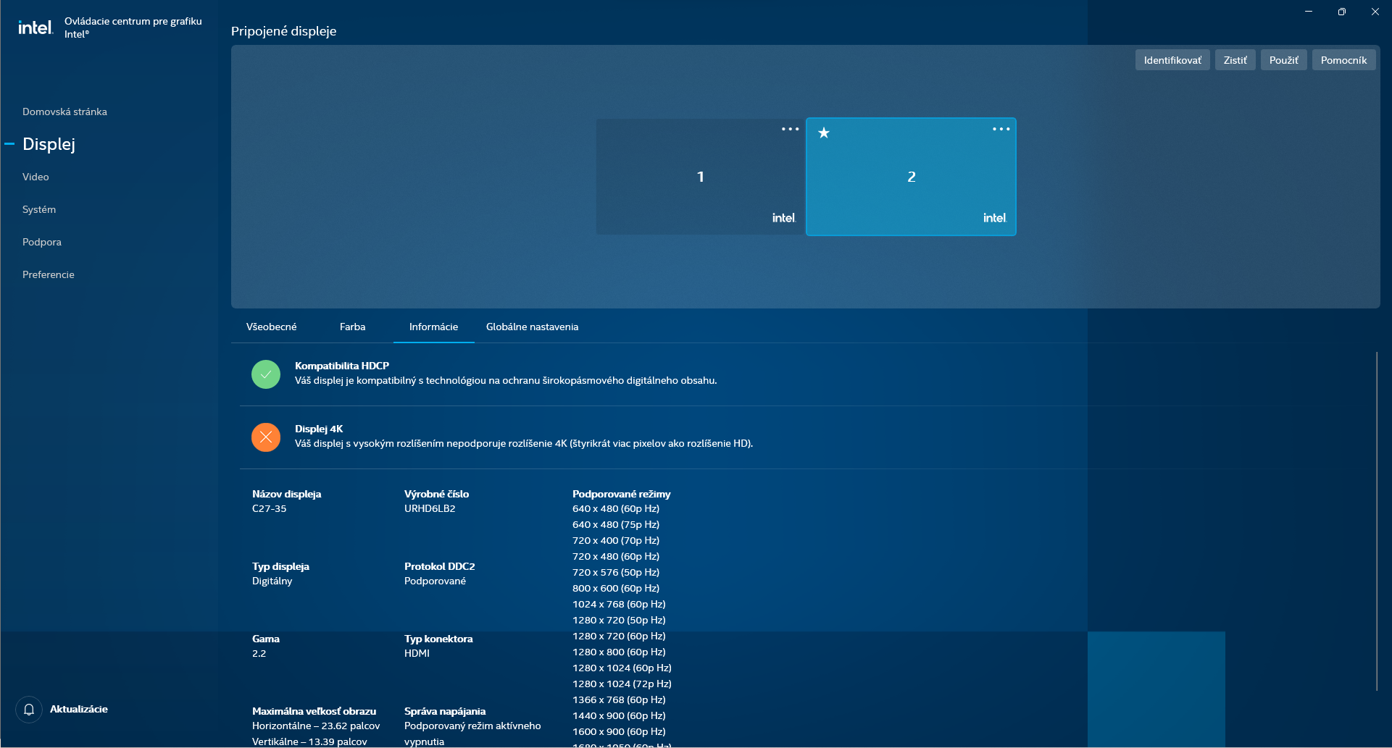Switch to the Všeobecné tab
The width and height of the screenshot is (1392, 748).
pyautogui.click(x=271, y=327)
